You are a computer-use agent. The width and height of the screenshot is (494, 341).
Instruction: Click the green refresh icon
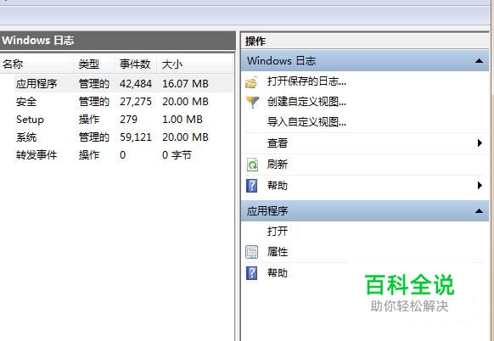252,165
